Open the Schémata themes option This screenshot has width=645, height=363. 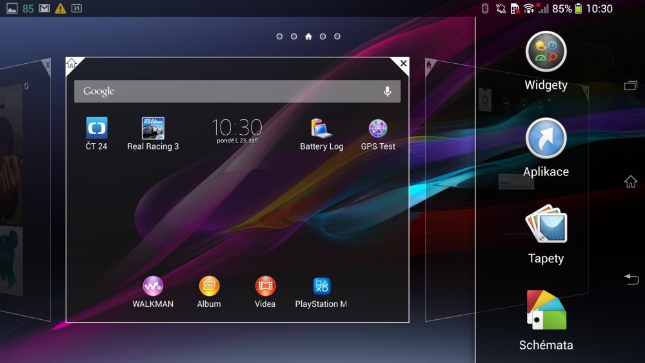tap(546, 321)
